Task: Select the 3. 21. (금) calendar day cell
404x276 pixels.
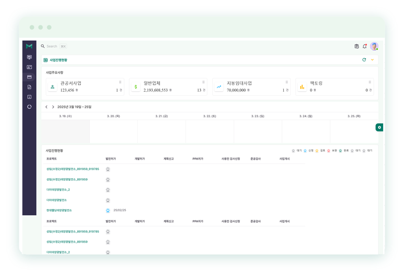Action: [162, 132]
